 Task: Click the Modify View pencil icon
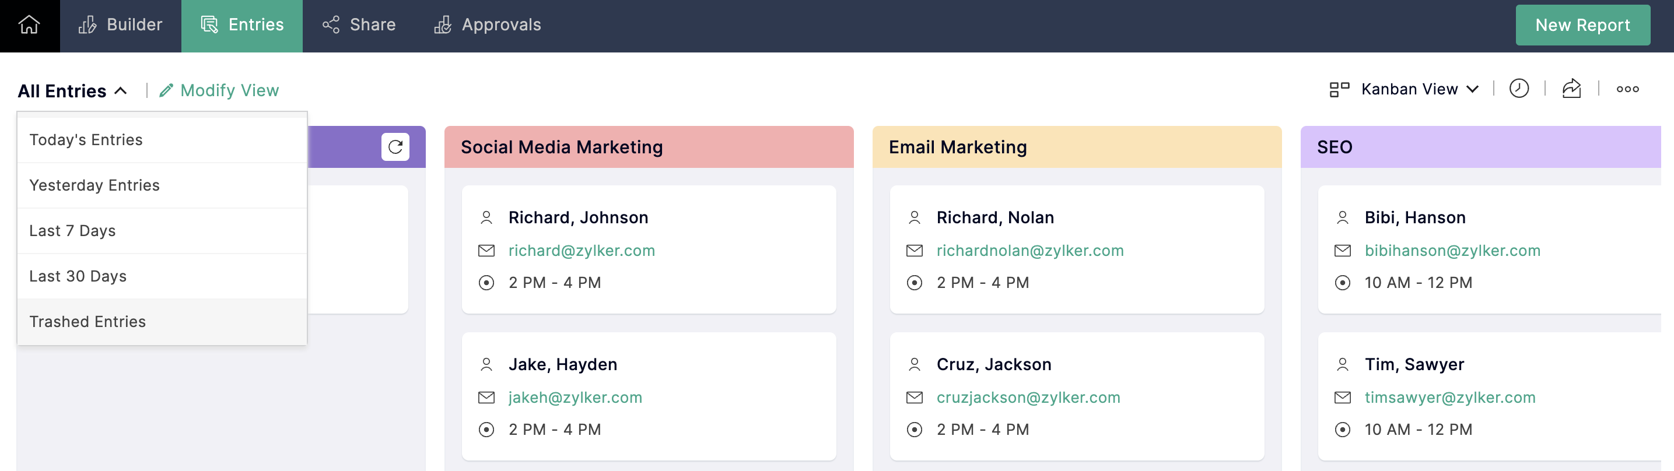click(166, 90)
